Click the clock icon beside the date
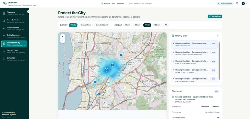 tap(129, 3)
